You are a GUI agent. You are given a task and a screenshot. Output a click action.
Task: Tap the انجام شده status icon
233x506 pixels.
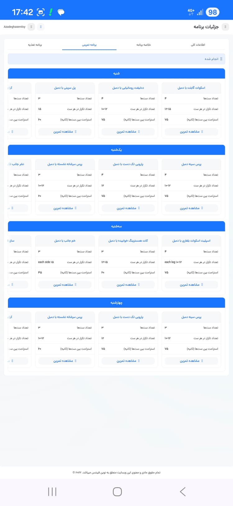tap(221, 59)
